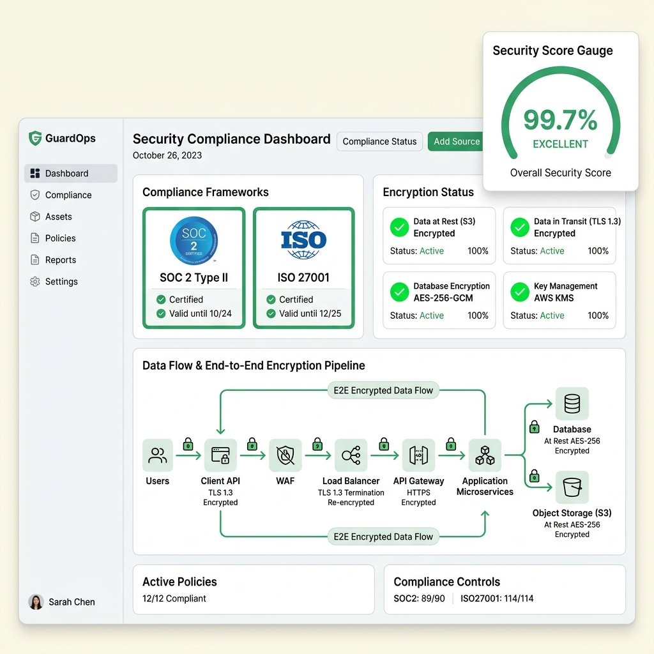
Task: Click the Active Policies heading
Action: [179, 581]
